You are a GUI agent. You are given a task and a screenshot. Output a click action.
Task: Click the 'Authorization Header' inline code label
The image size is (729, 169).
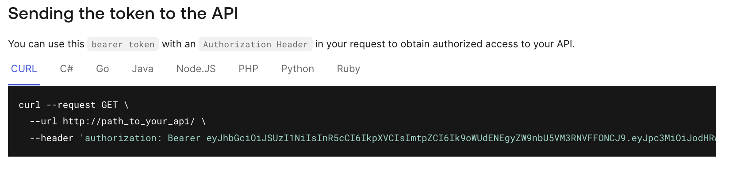pyautogui.click(x=256, y=44)
